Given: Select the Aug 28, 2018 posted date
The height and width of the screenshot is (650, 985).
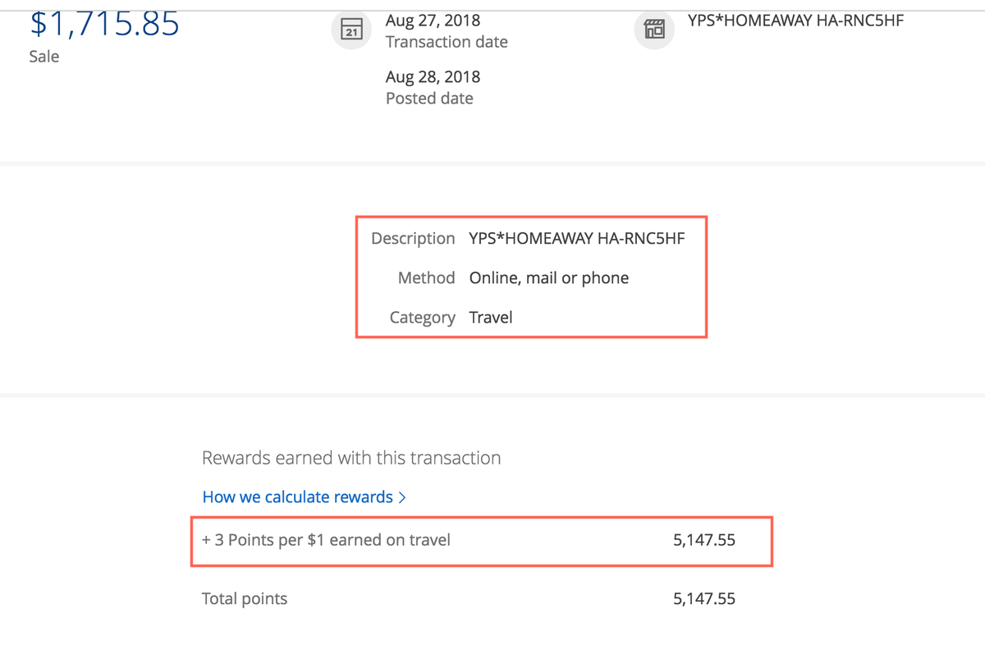Looking at the screenshot, I should pos(433,76).
